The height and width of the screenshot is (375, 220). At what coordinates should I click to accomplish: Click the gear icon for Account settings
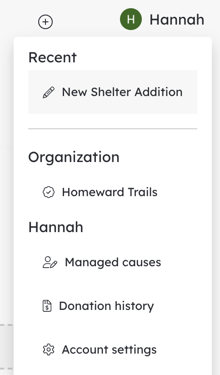click(x=49, y=350)
